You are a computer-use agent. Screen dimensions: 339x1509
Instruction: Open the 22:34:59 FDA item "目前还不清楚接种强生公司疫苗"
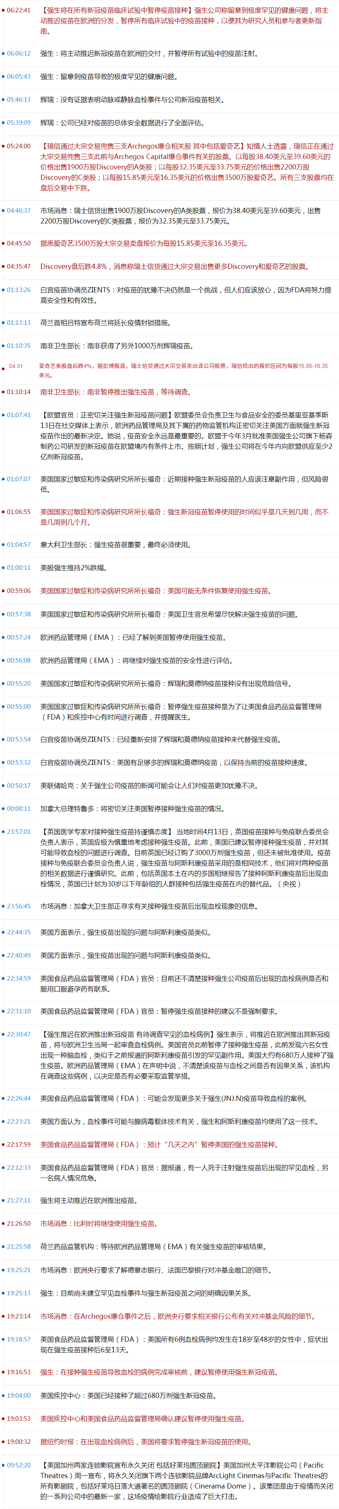tap(185, 984)
